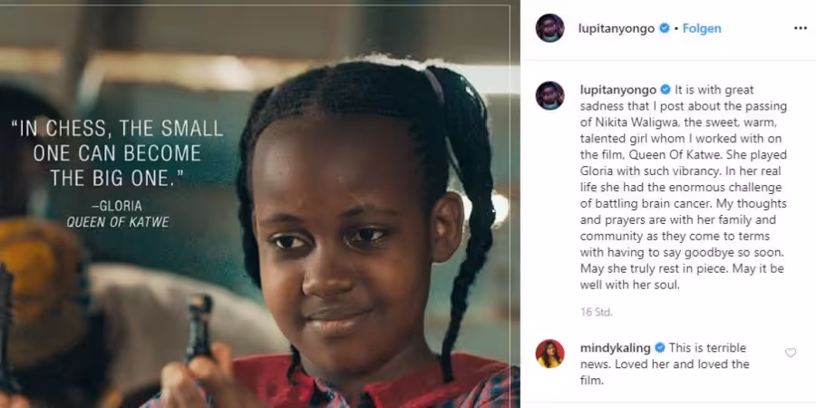Image resolution: width=816 pixels, height=408 pixels.
Task: Click lupitanyongo profile avatar in header
Action: pos(549,28)
